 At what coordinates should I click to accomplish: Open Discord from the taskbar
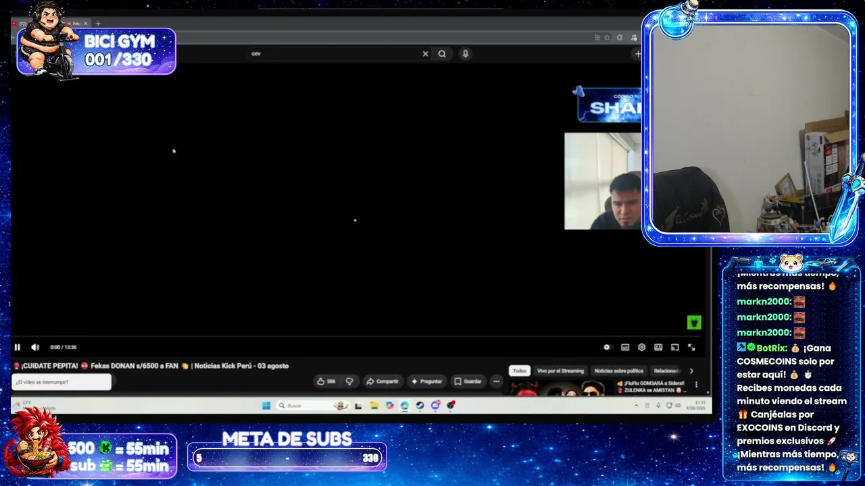pos(435,406)
